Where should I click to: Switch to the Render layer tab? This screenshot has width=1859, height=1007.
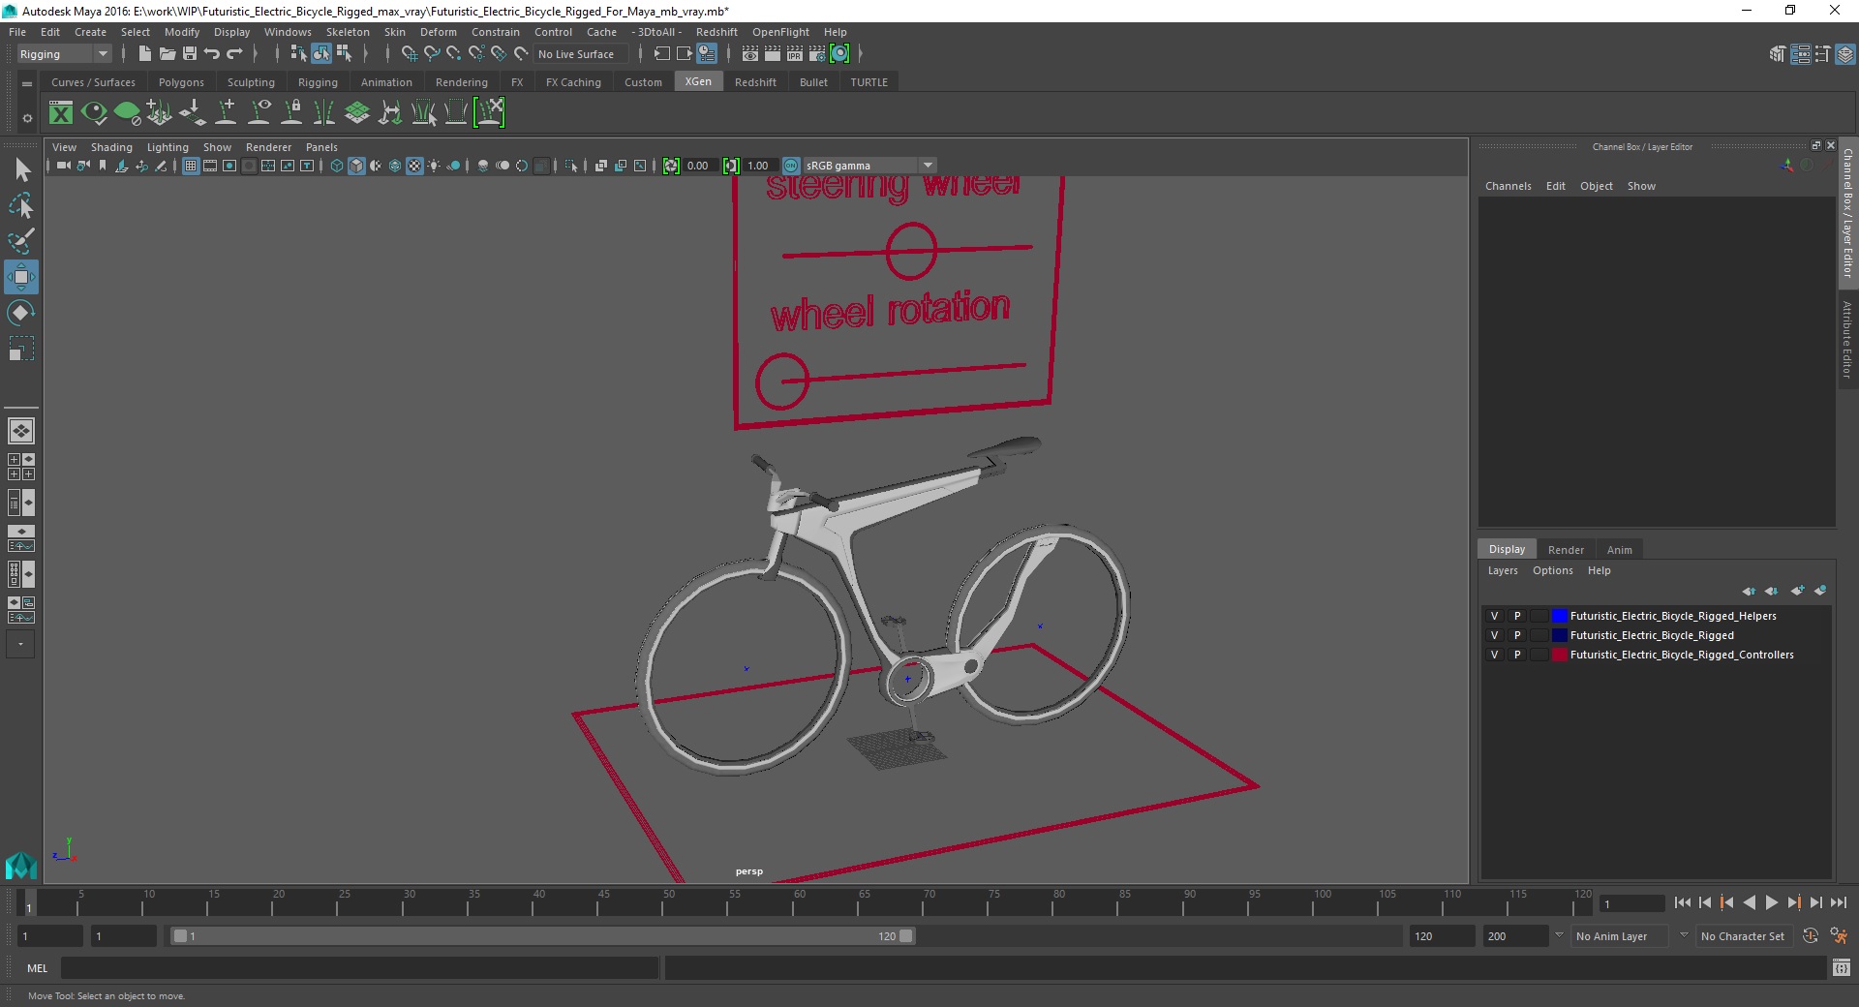click(x=1566, y=550)
